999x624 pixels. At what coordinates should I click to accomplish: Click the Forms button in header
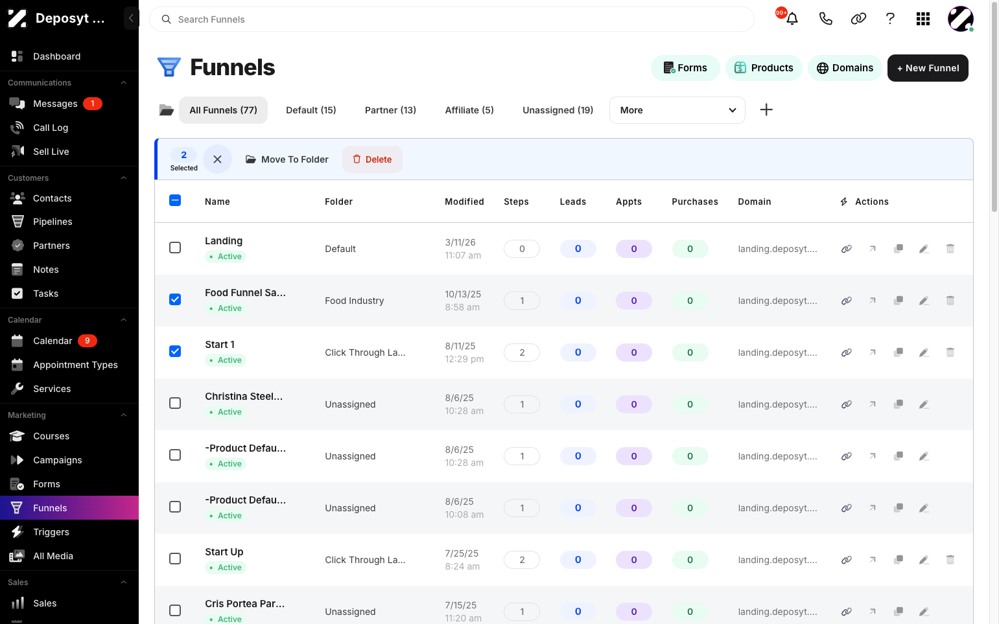coord(685,68)
